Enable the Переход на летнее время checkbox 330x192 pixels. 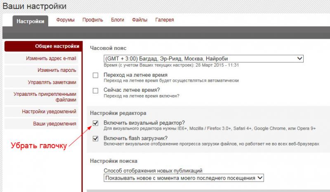96,75
